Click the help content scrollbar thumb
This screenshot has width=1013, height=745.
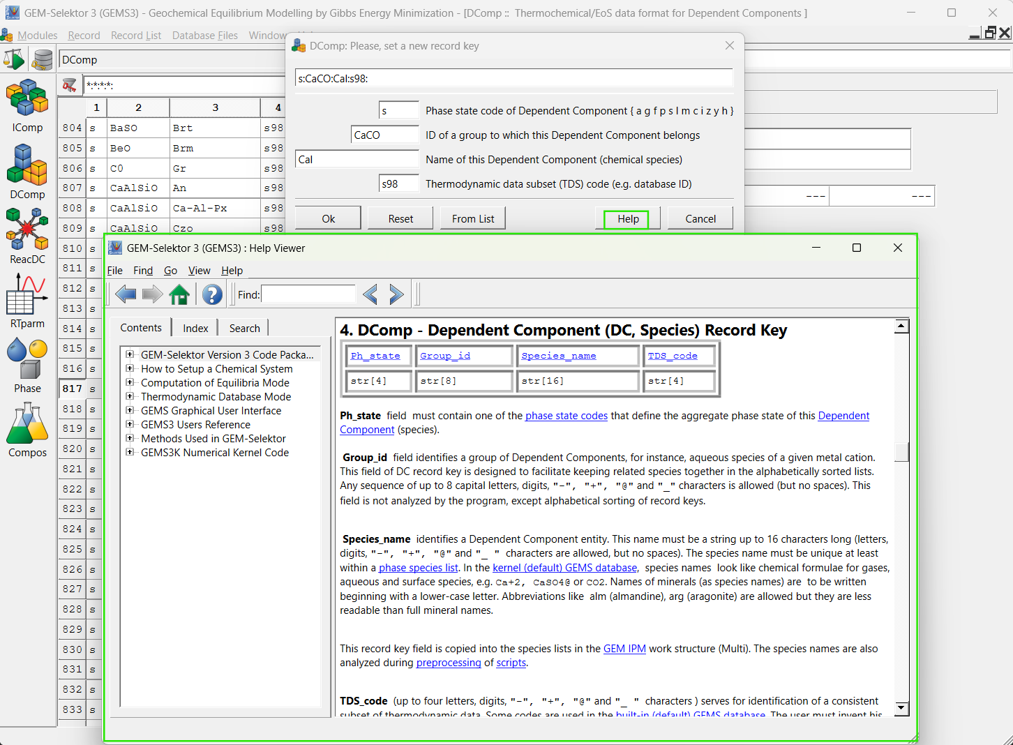(x=902, y=452)
